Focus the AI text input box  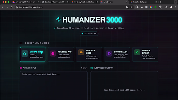point(54,86)
